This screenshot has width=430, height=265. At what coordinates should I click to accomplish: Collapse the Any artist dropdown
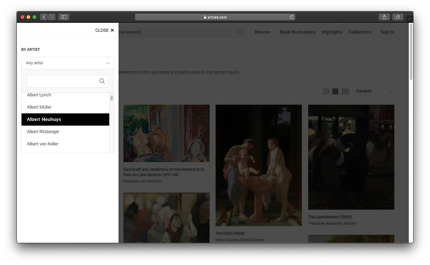tap(68, 63)
